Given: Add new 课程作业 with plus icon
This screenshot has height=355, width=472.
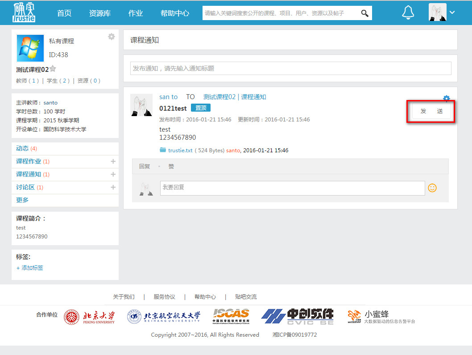Looking at the screenshot, I should (113, 161).
